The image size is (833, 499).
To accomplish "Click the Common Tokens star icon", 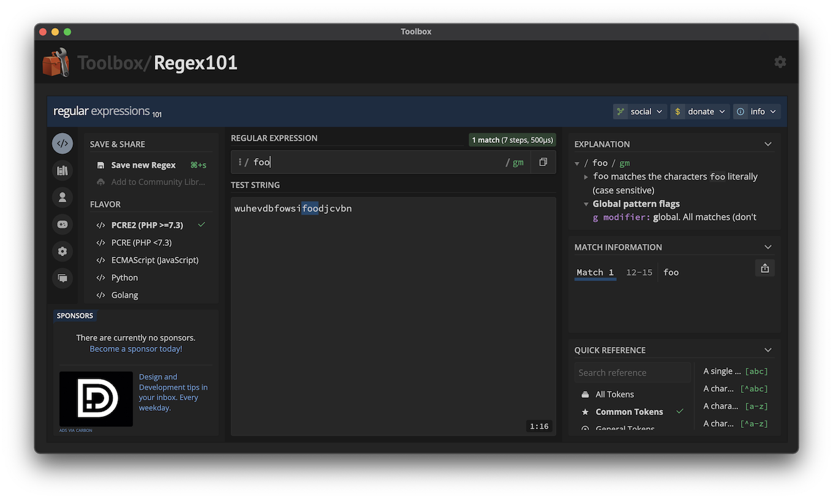I will [x=585, y=412].
